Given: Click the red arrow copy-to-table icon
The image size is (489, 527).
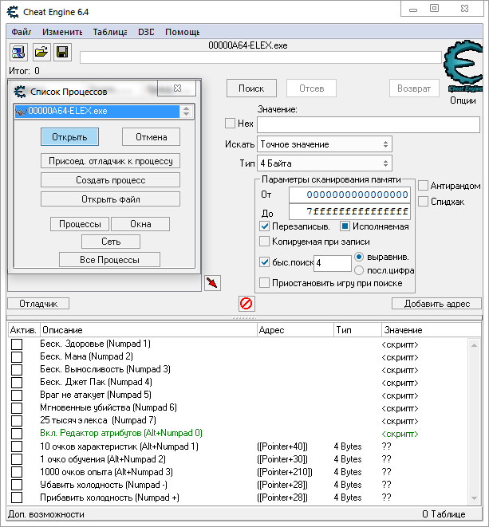Looking at the screenshot, I should 212,283.
